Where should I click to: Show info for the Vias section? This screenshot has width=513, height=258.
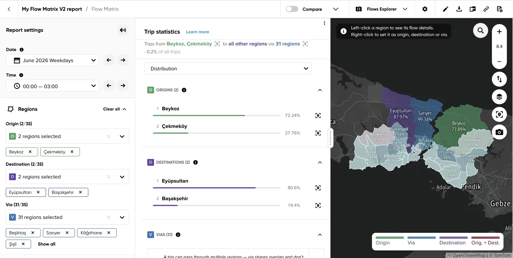pyautogui.click(x=178, y=235)
